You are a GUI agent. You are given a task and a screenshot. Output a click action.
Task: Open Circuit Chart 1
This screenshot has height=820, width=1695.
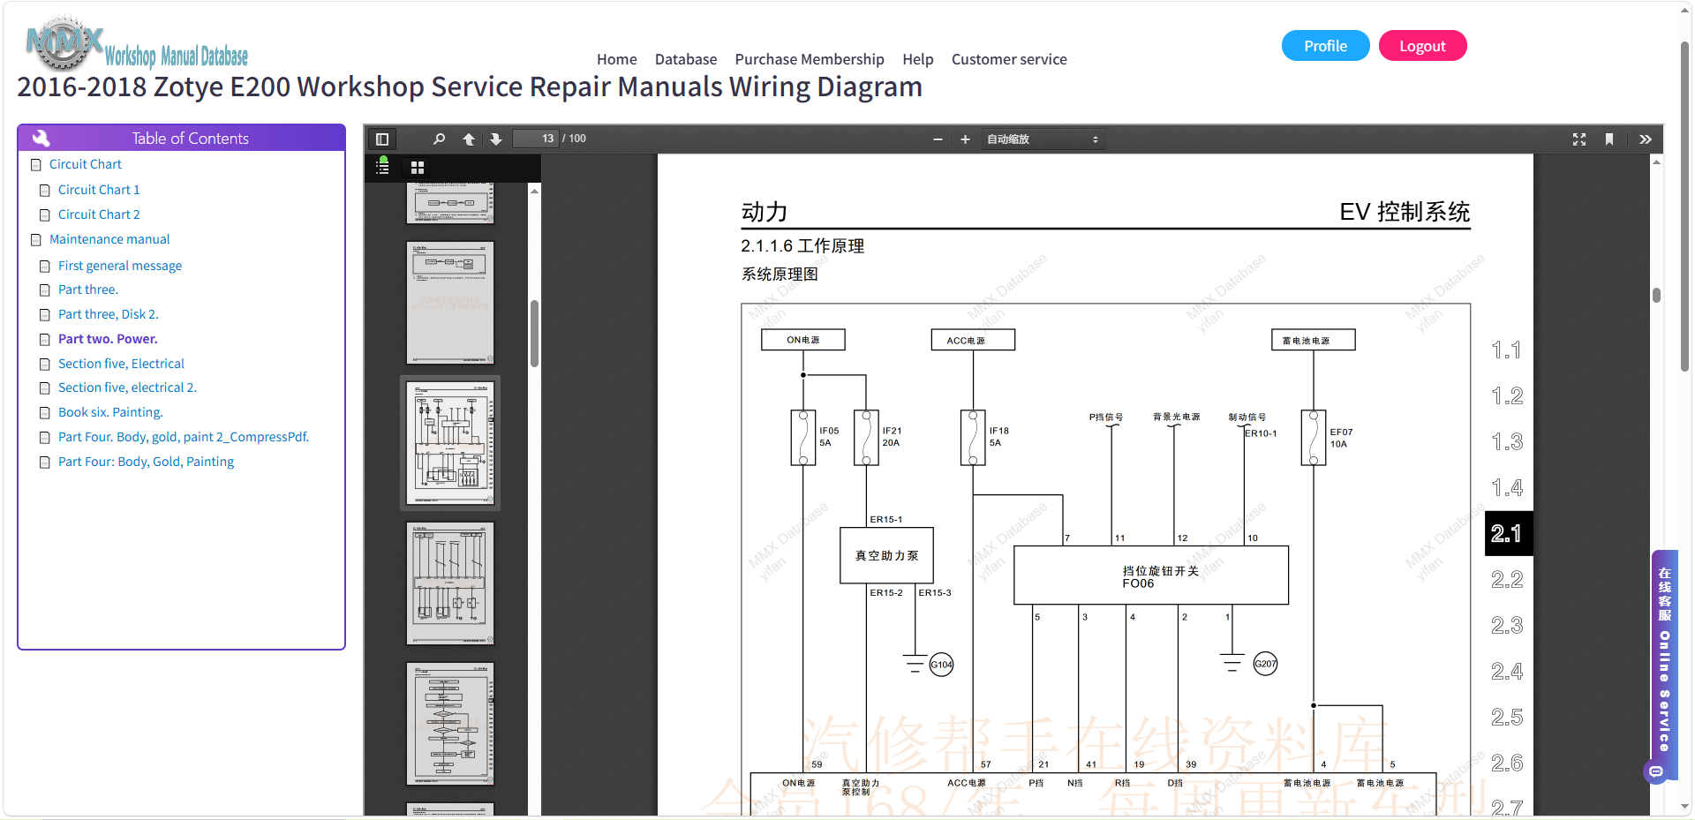click(99, 190)
